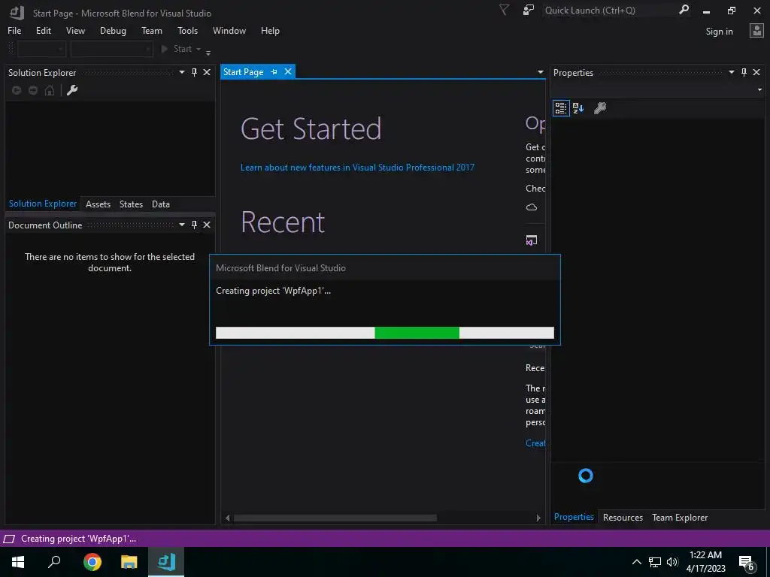
Task: Switch to the Resources tab
Action: click(623, 517)
